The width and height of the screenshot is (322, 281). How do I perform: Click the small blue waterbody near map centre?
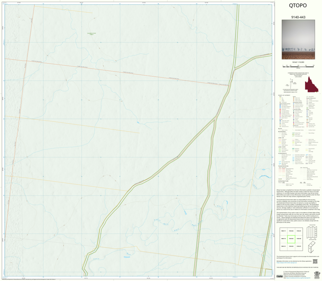click(138, 123)
